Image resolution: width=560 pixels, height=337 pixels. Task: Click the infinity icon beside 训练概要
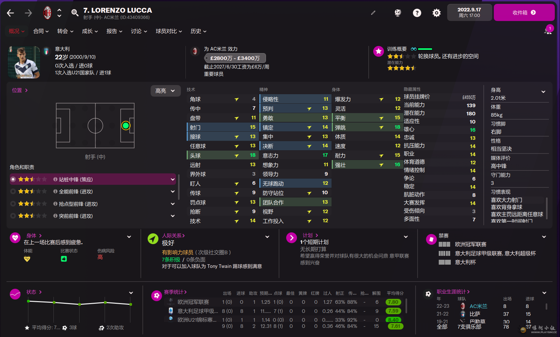414,49
